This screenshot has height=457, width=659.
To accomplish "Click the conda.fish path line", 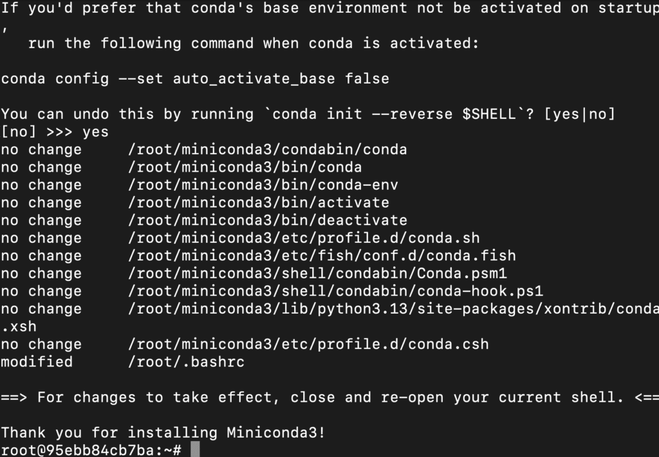I will (x=322, y=256).
